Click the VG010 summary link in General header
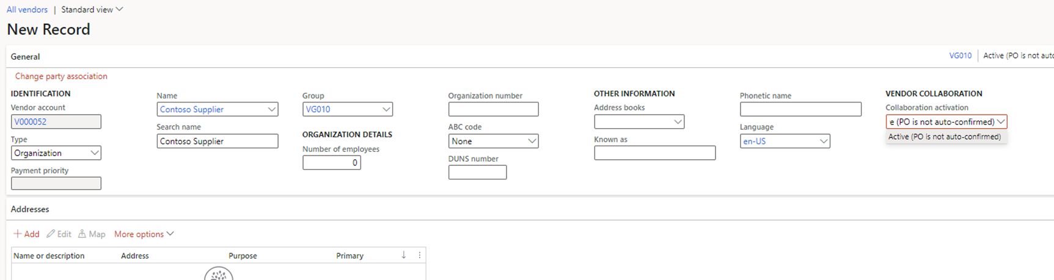The width and height of the screenshot is (1054, 280). pos(960,56)
